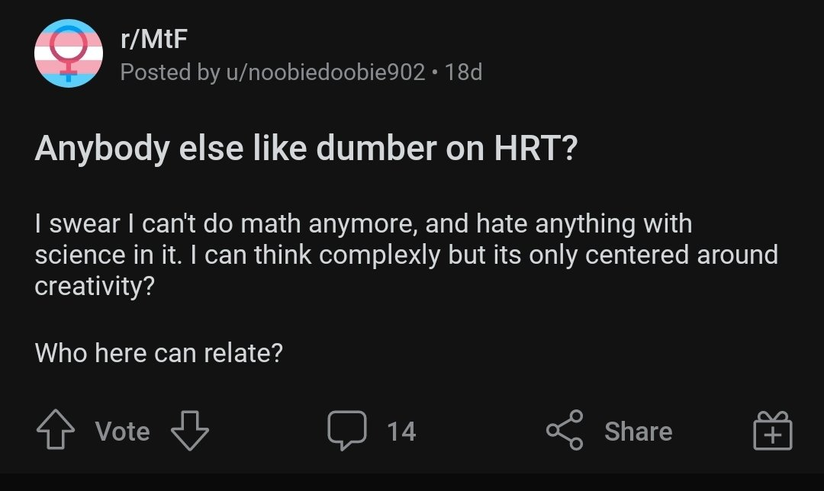Open the r/MtF community avatar
Viewport: 824px width, 491px height.
coord(69,53)
